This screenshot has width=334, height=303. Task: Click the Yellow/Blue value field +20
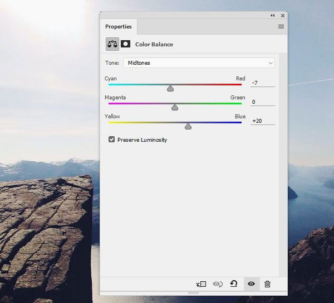click(x=263, y=121)
